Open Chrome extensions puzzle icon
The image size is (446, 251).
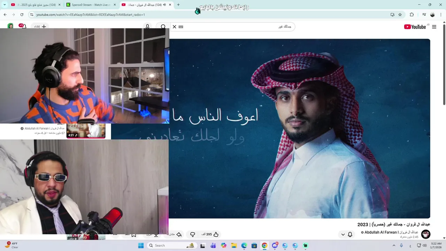(x=412, y=15)
